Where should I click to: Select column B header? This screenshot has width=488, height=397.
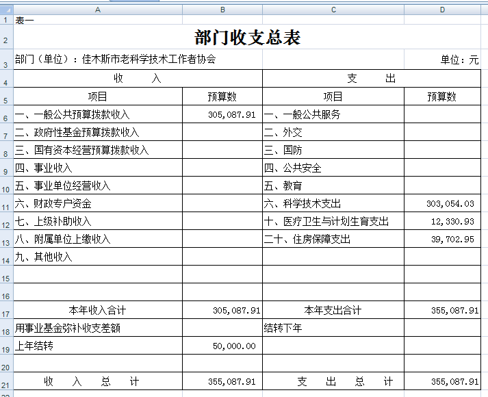point(222,10)
